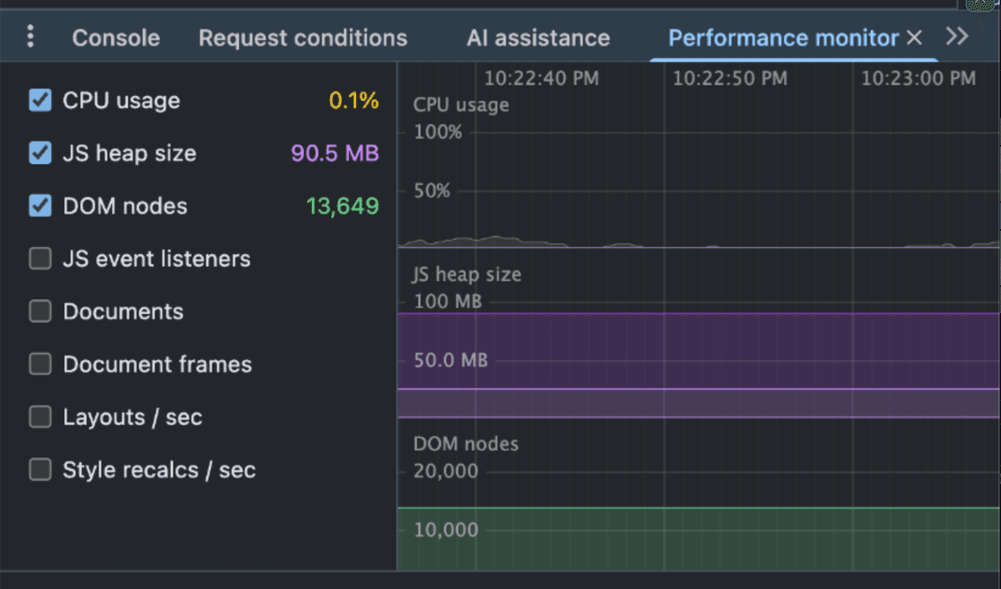Viewport: 1001px width, 589px height.
Task: Click the 100% axis label
Action: (x=438, y=132)
